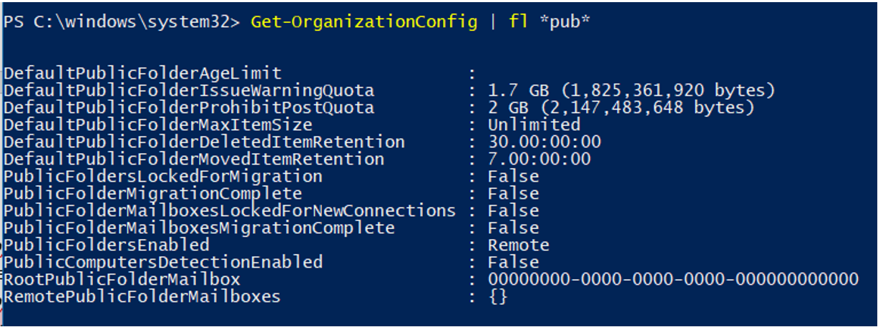Click the RemotePublicFolderMailboxes empty braces value
Screen dimensions: 878x327
(498, 296)
